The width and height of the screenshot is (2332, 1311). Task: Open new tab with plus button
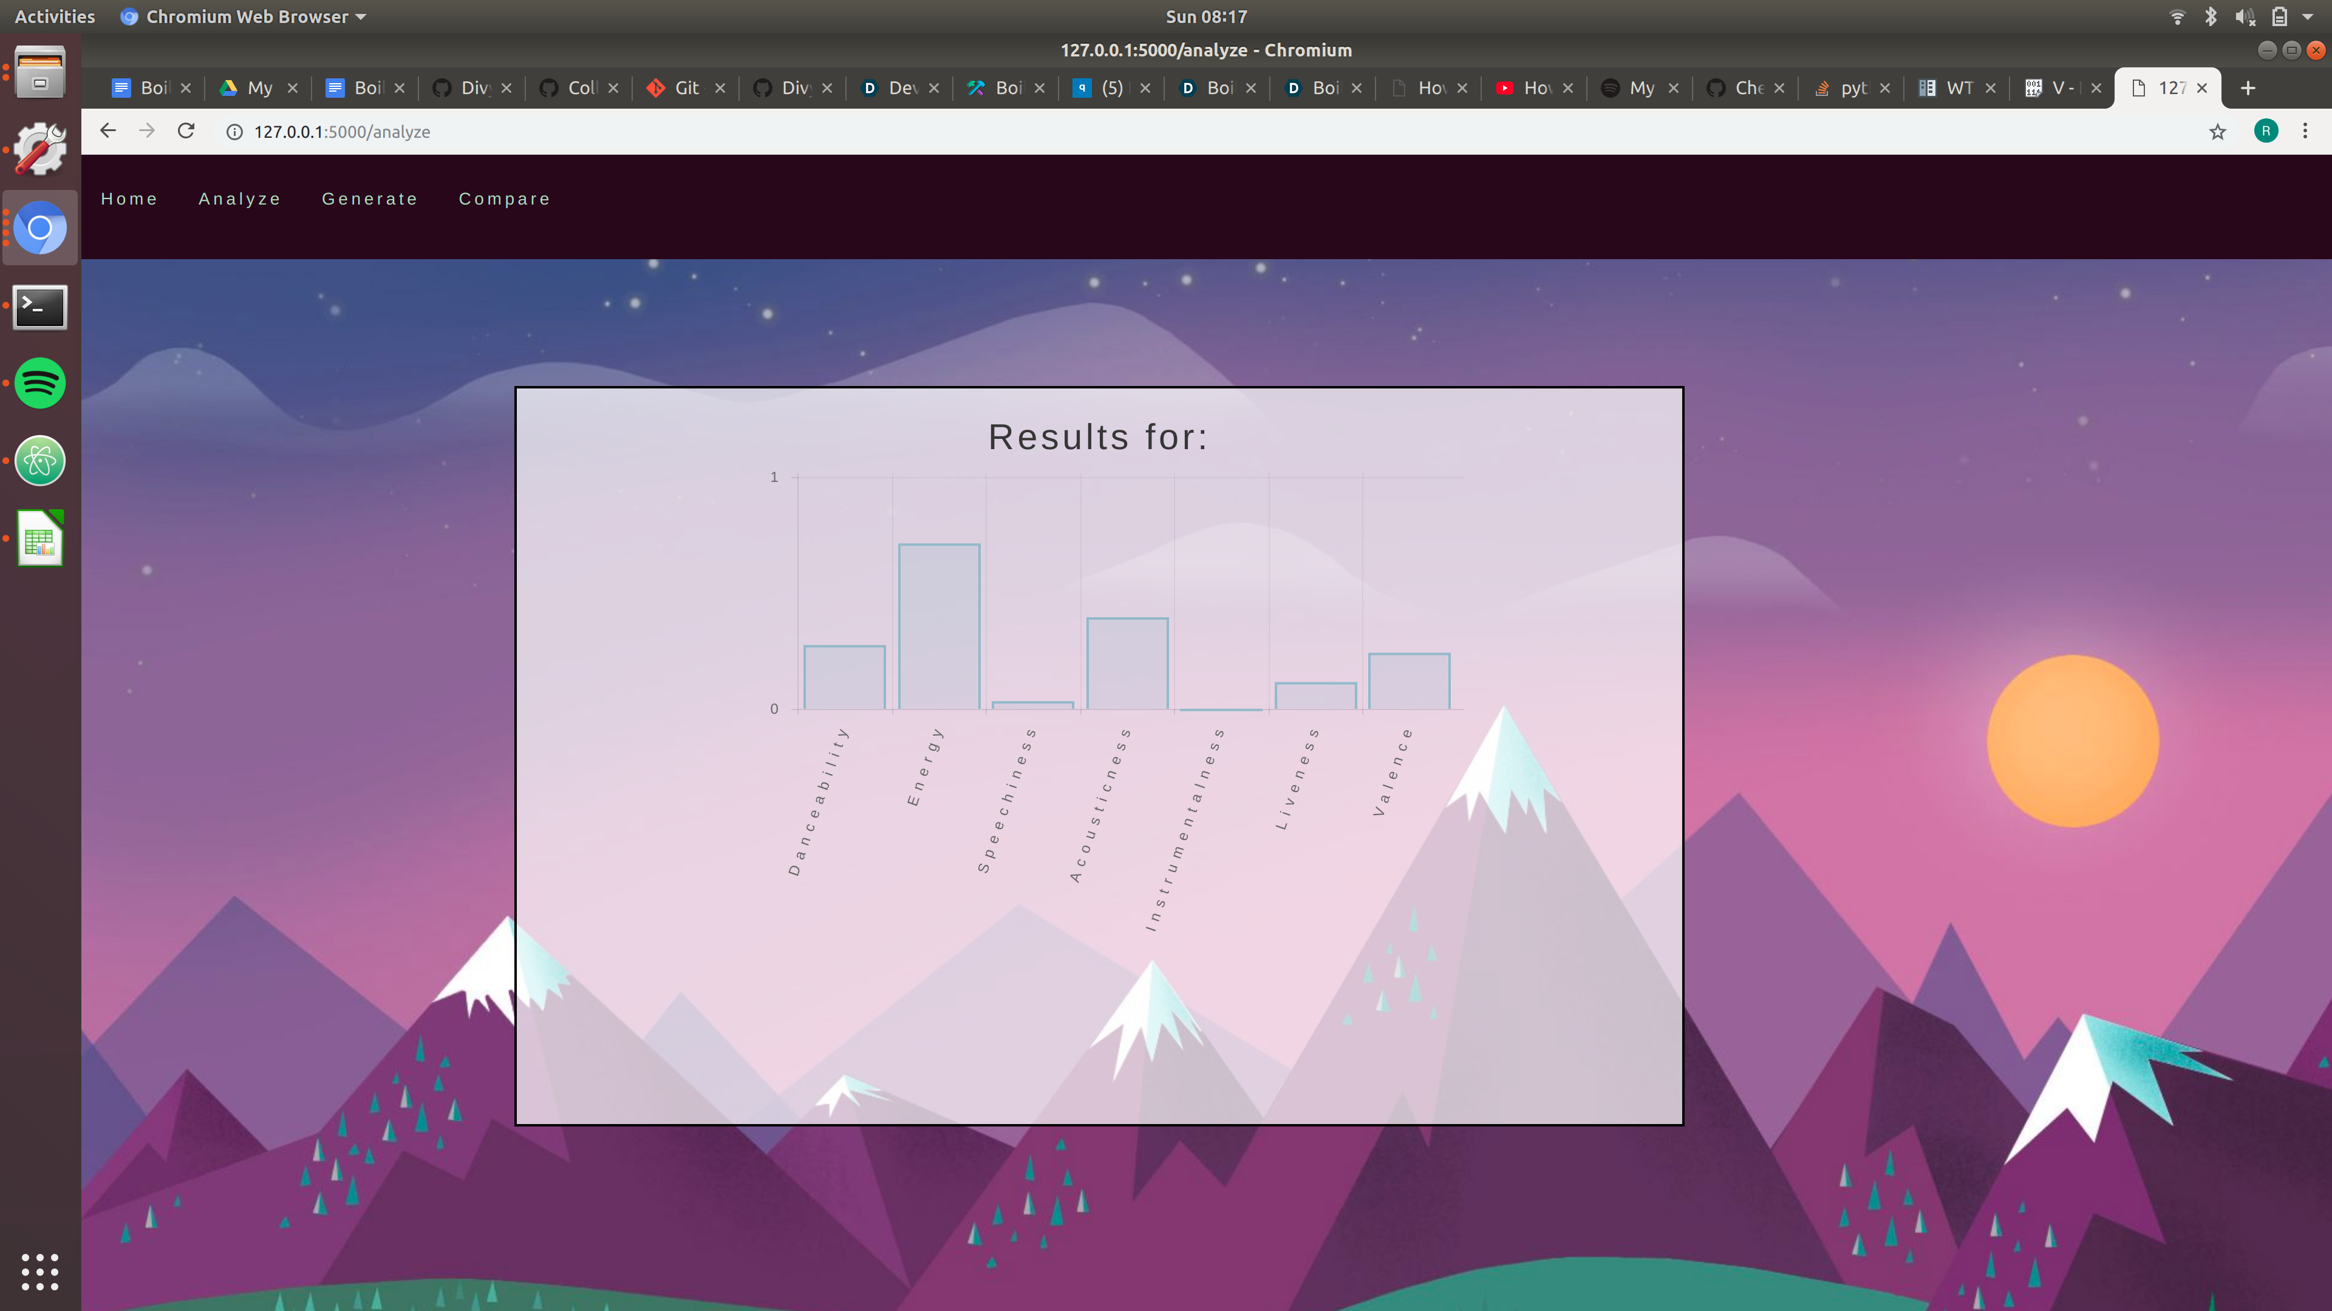(2248, 88)
